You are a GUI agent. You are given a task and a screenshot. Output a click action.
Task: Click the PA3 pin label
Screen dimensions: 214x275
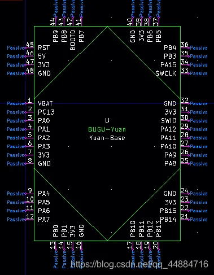pyautogui.click(x=44, y=146)
